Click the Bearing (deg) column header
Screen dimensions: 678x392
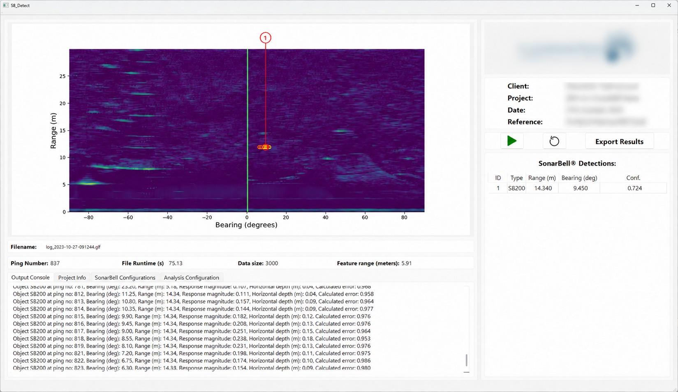pyautogui.click(x=579, y=178)
